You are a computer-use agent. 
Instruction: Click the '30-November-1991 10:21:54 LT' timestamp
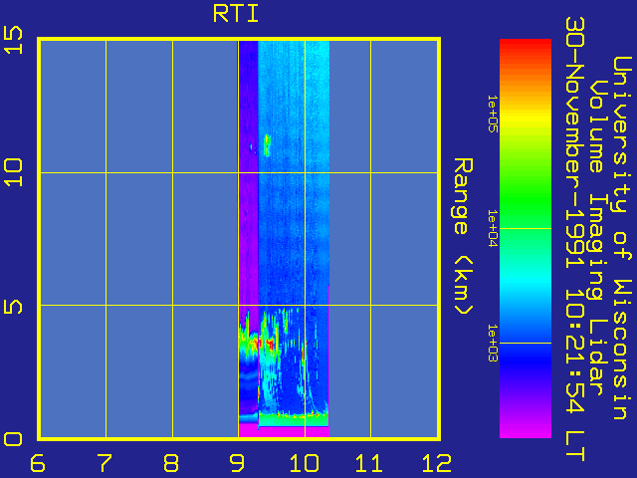click(x=575, y=239)
